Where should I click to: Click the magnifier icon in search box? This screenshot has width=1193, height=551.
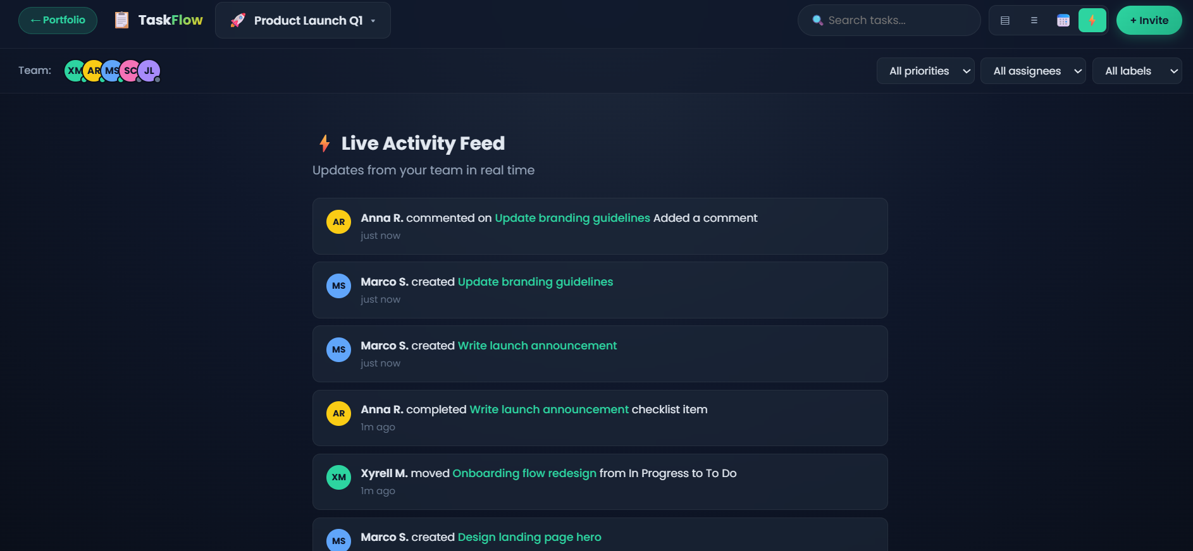point(817,20)
